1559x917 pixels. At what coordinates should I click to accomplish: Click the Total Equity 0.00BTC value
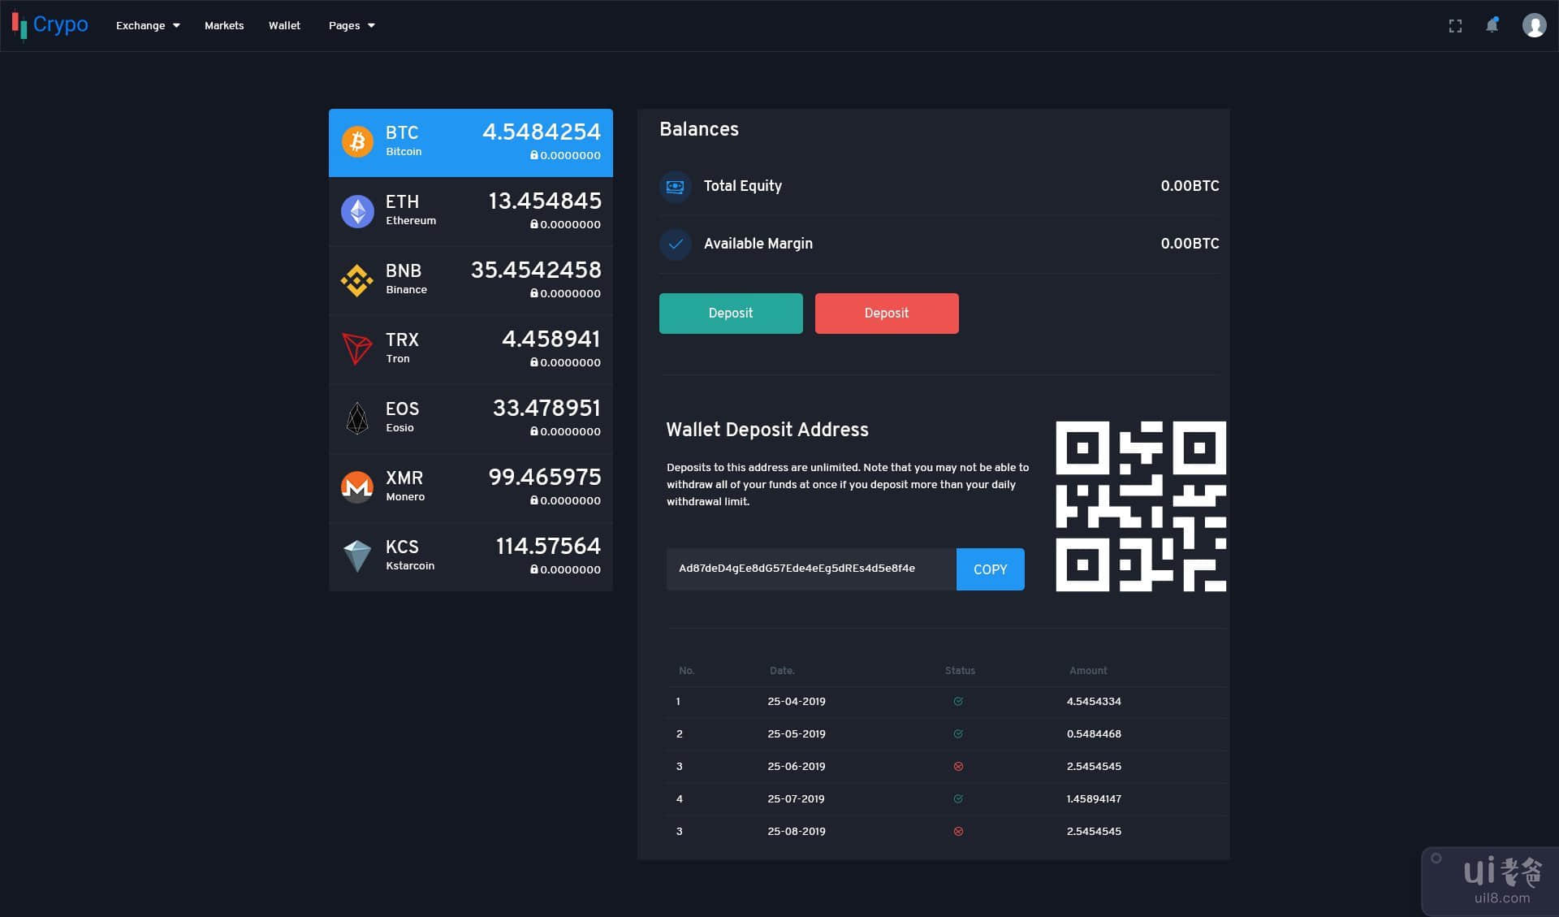(x=1190, y=186)
